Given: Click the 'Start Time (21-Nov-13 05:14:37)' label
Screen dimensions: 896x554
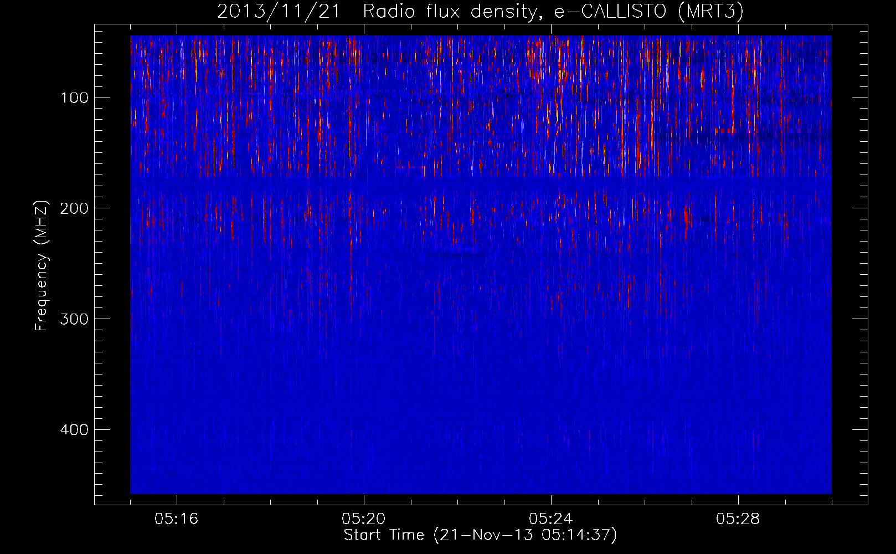Looking at the screenshot, I should tap(480, 535).
